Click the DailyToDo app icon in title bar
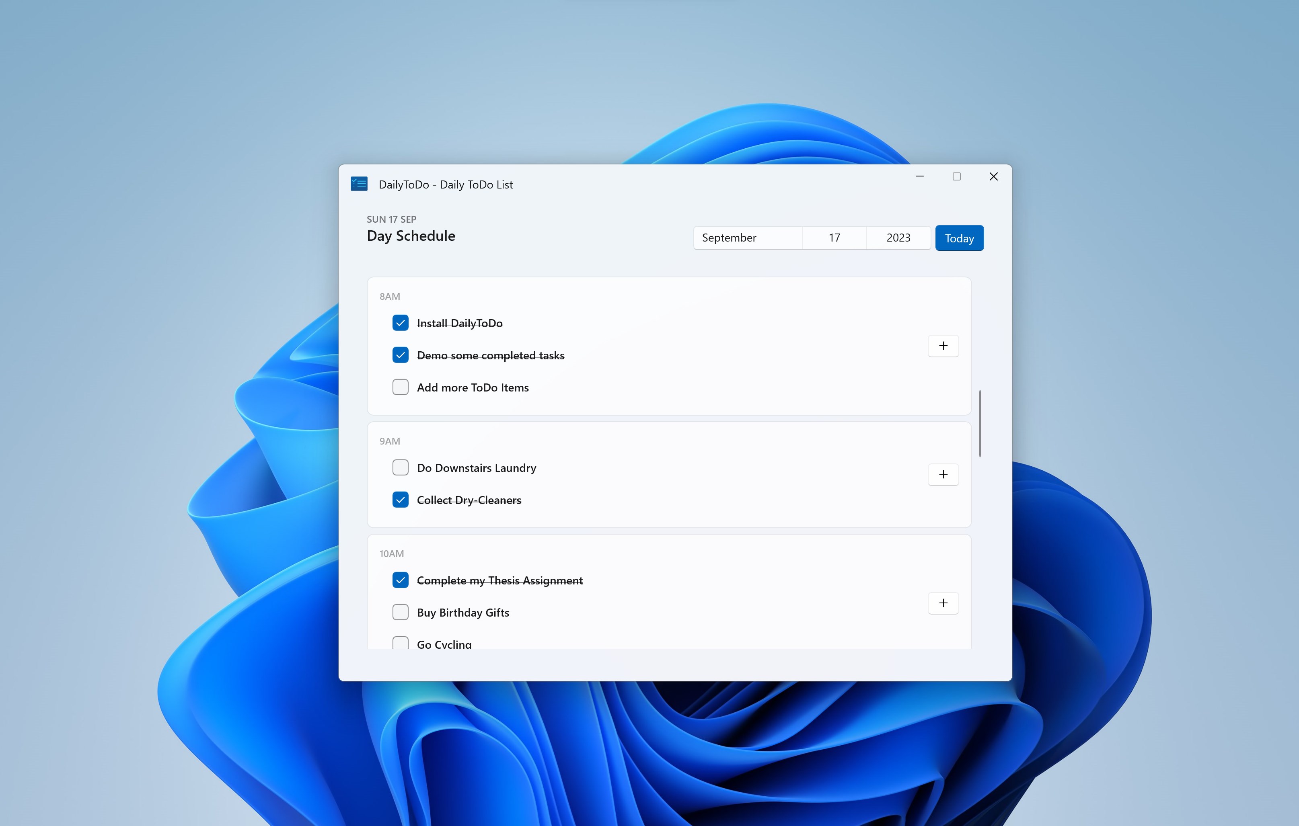 (359, 184)
